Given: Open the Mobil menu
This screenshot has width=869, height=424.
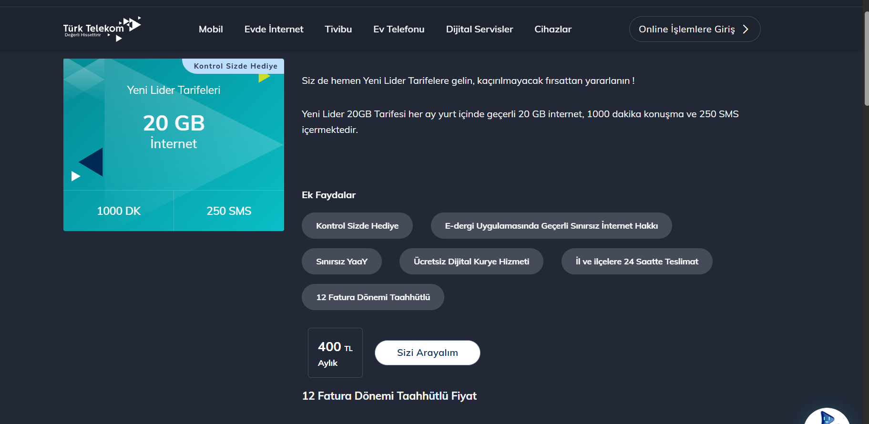Looking at the screenshot, I should tap(211, 29).
